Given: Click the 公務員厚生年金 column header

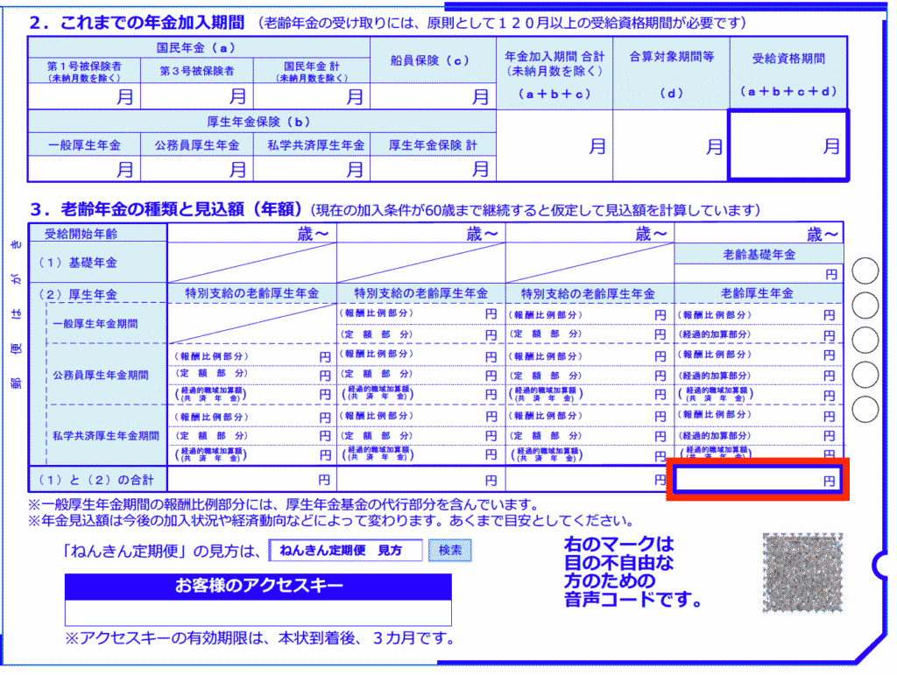Looking at the screenshot, I should click(197, 145).
